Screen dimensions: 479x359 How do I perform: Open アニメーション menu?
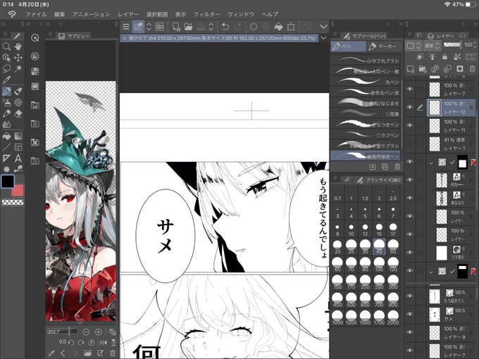click(x=91, y=14)
